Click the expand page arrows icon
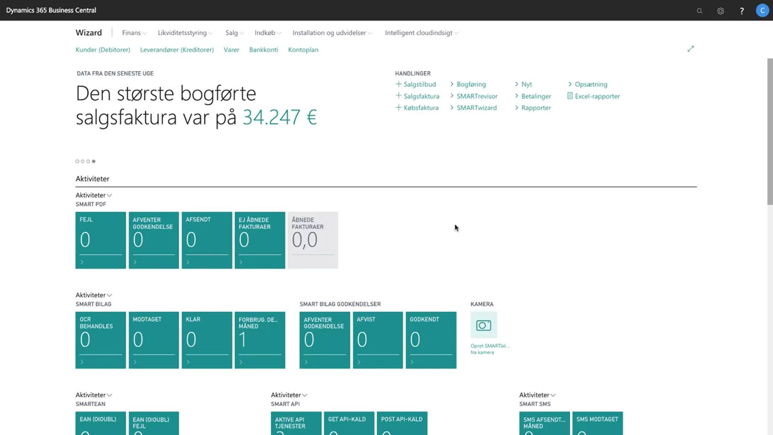Viewport: 773px width, 435px height. tap(690, 49)
